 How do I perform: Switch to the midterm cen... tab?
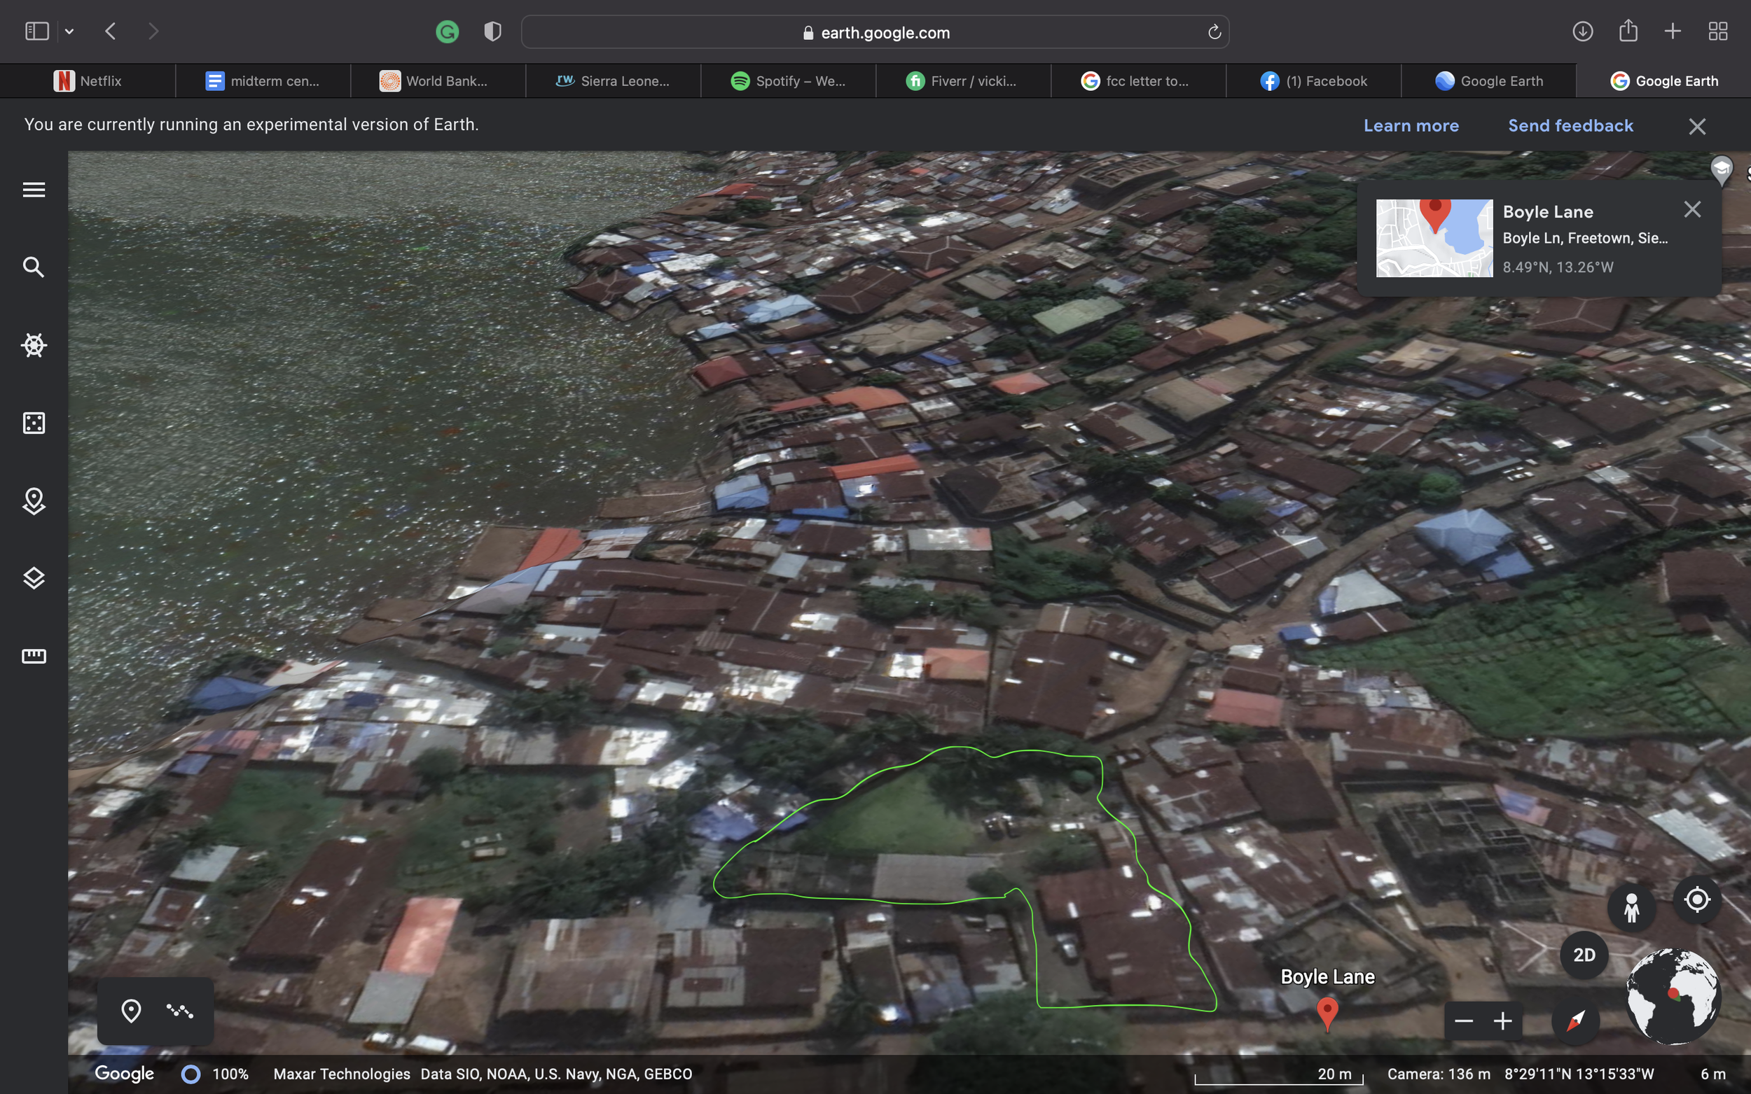[263, 81]
